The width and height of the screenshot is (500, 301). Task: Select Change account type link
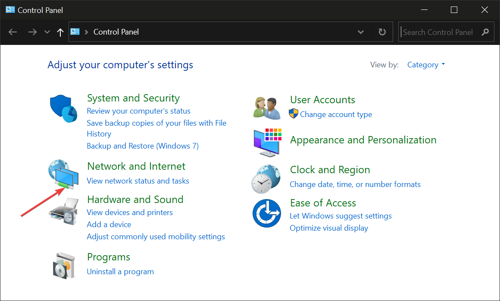[x=336, y=114]
